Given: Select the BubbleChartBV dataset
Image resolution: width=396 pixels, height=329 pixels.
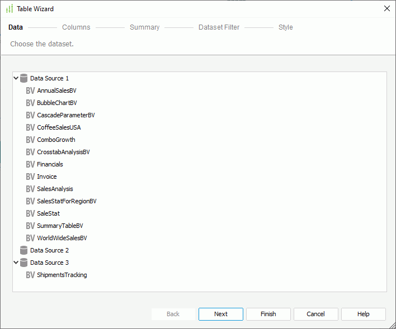Looking at the screenshot, I should (x=57, y=103).
